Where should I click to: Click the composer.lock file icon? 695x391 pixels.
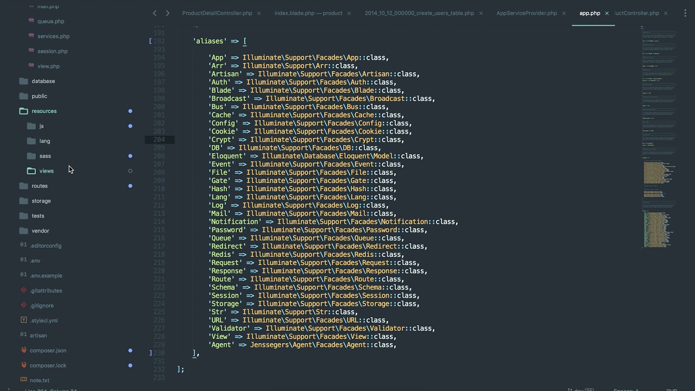tap(23, 365)
